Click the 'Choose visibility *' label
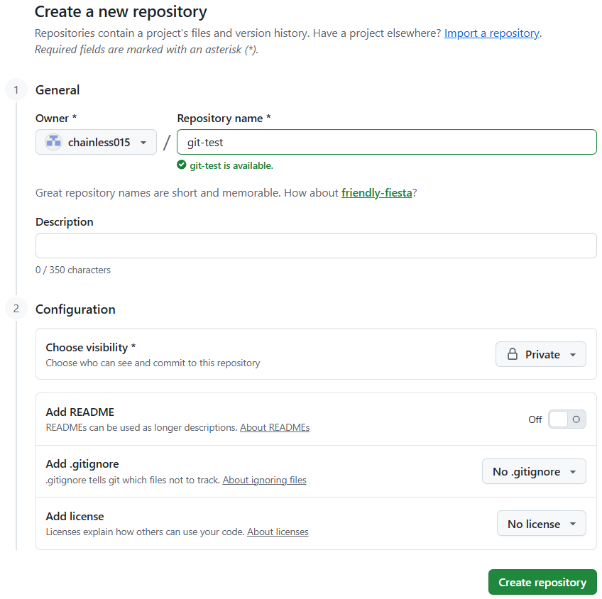Viewport: 602px width, 599px height. pyautogui.click(x=91, y=347)
